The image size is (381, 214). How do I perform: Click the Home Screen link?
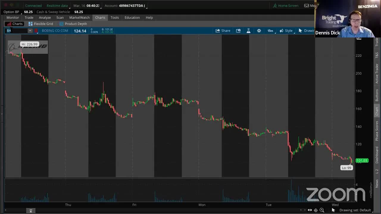[286, 6]
